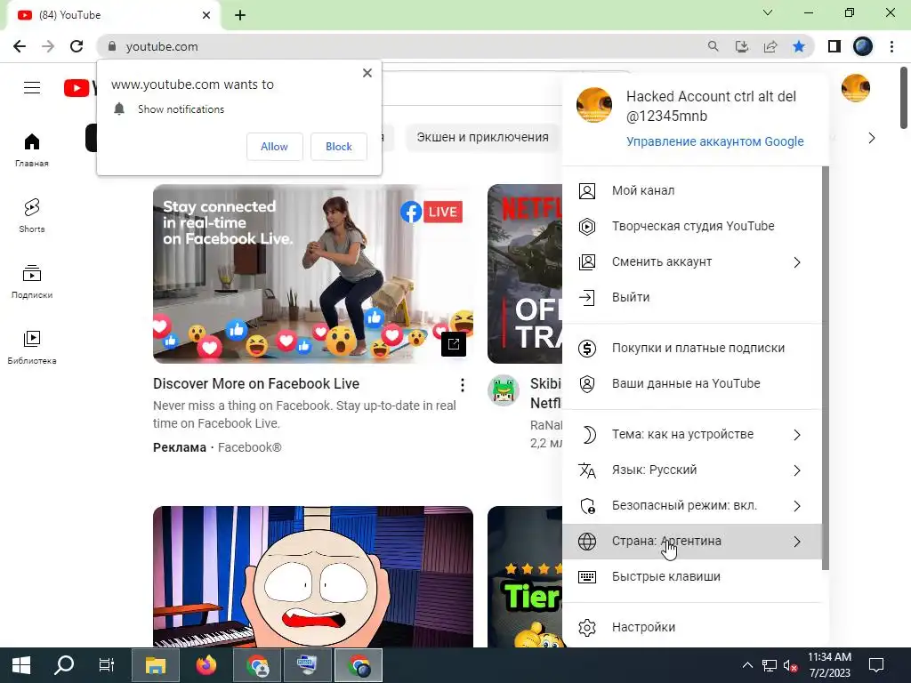Dismiss the notification permission popup
This screenshot has height=683, width=911.
pos(367,73)
